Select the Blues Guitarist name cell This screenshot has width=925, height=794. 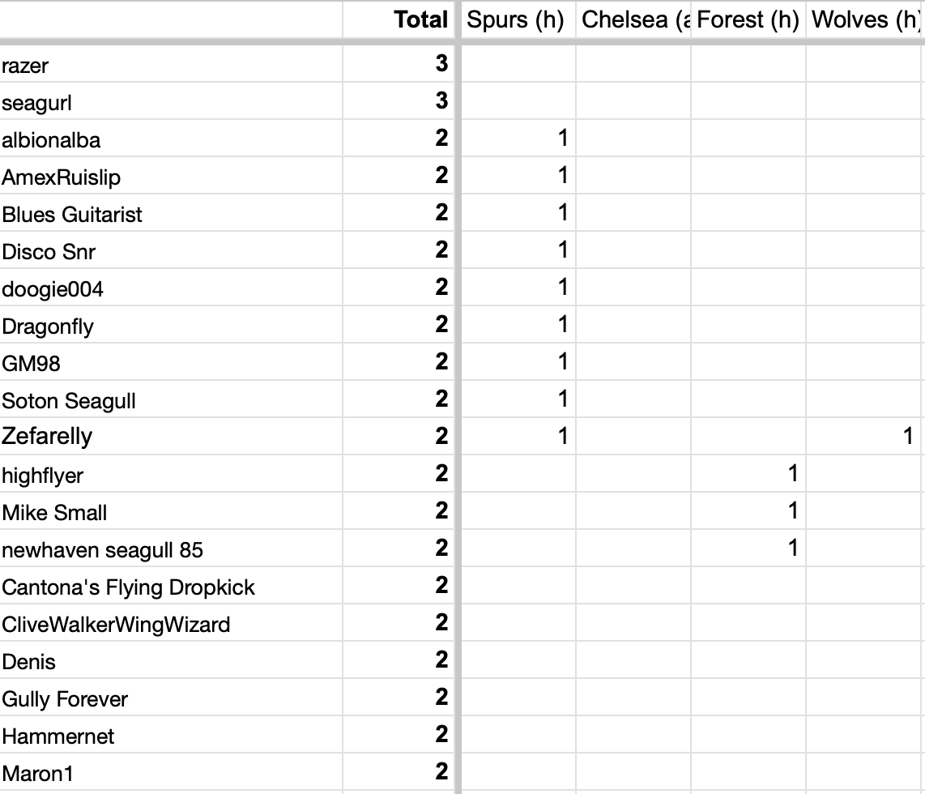pyautogui.click(x=171, y=213)
